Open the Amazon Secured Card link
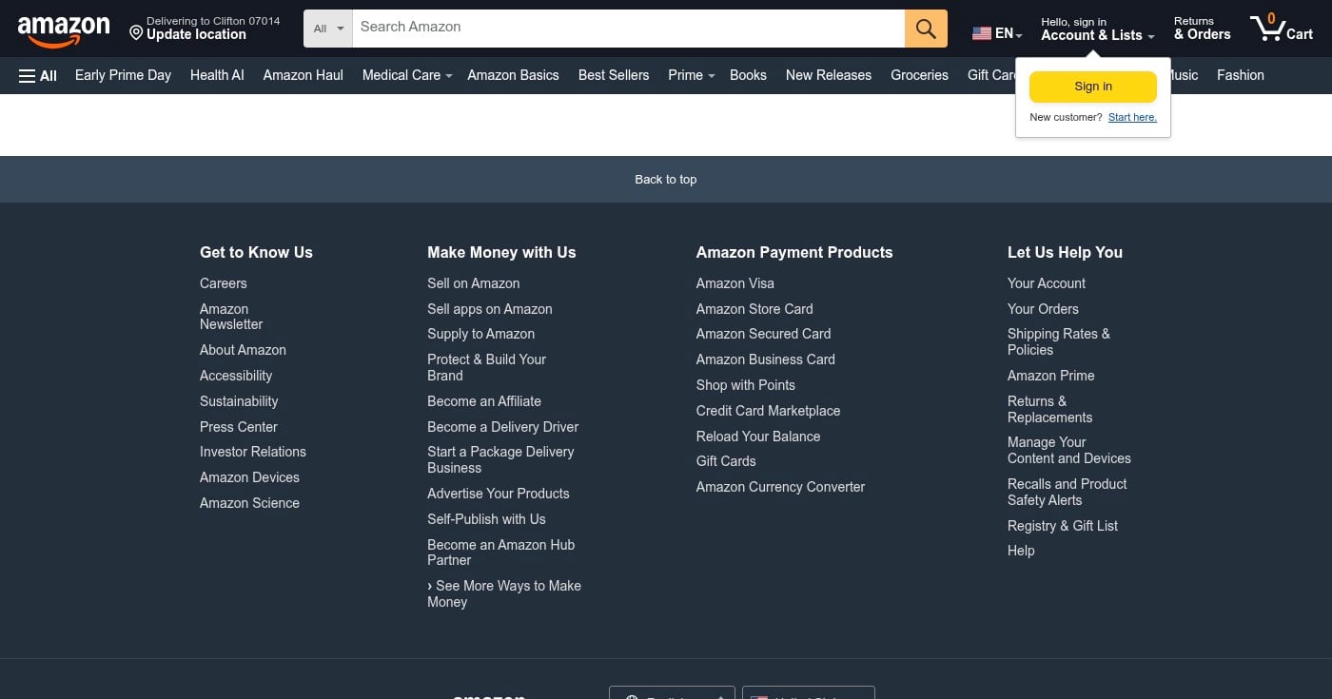1332x699 pixels. 764,334
